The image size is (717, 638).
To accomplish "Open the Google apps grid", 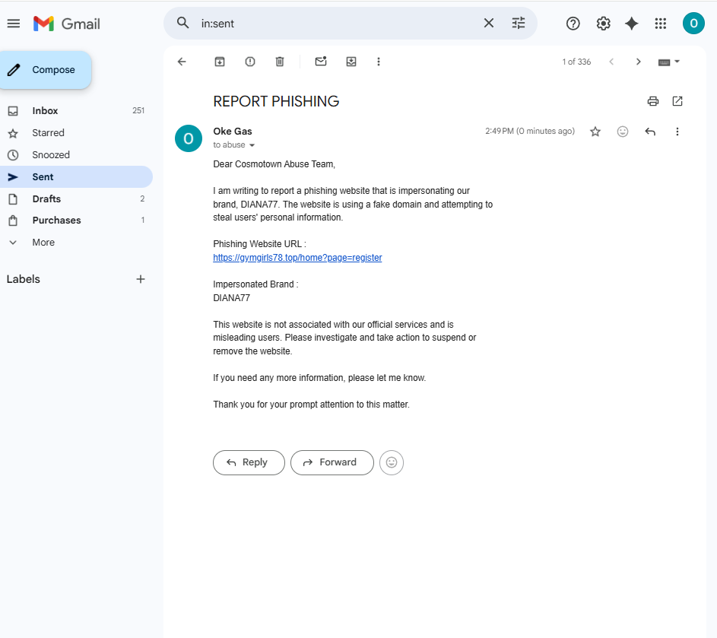I will [x=660, y=24].
